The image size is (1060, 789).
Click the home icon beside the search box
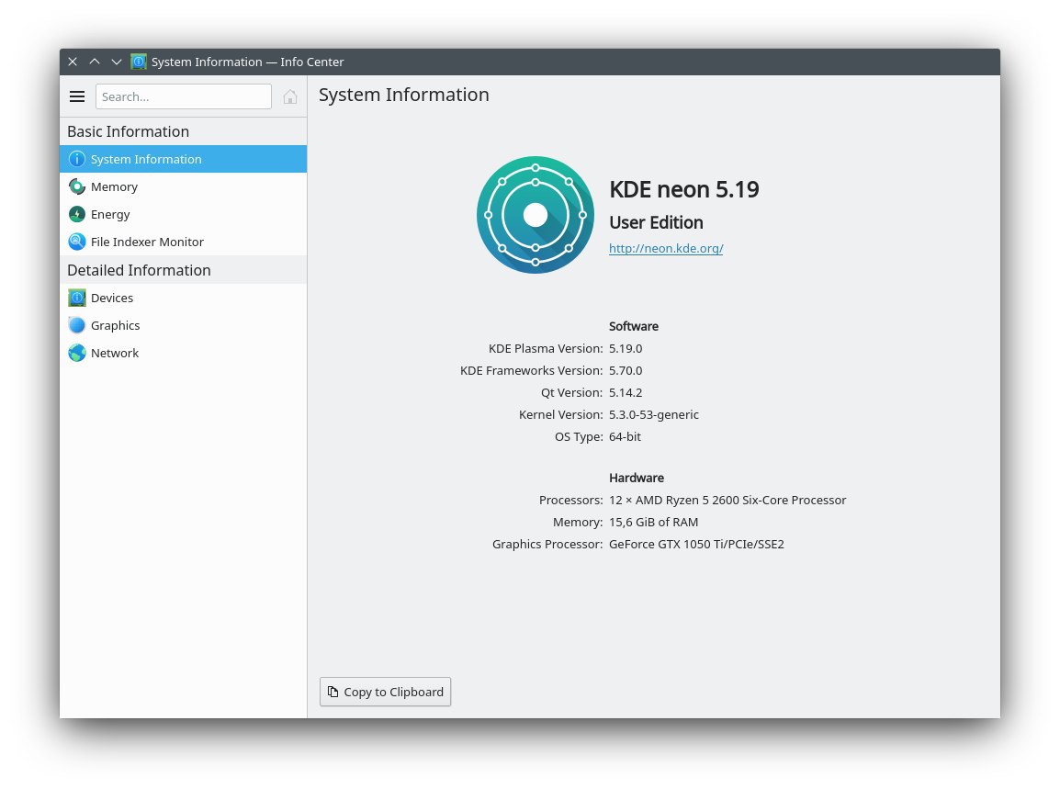tap(290, 96)
